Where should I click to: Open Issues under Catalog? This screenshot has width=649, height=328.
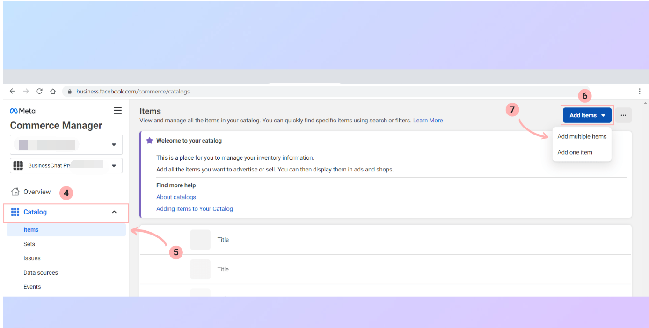click(x=32, y=258)
